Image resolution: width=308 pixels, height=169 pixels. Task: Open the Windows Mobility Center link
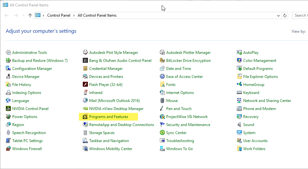click(x=111, y=148)
